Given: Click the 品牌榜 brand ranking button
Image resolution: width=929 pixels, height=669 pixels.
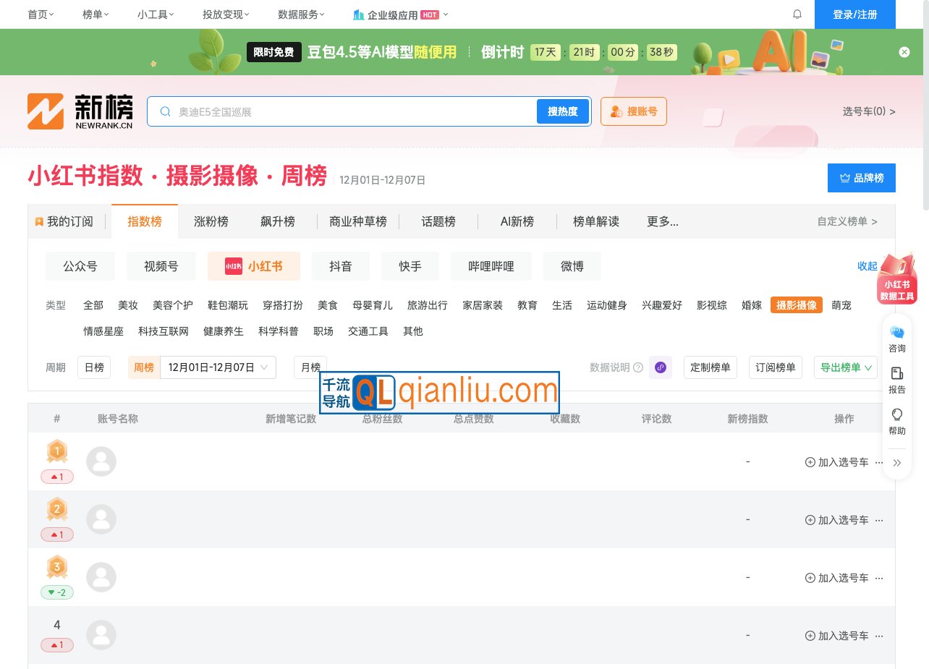Looking at the screenshot, I should click(862, 178).
